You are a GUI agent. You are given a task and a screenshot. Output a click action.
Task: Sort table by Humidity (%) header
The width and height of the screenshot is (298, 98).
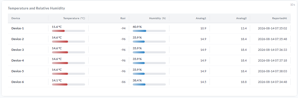157,18
